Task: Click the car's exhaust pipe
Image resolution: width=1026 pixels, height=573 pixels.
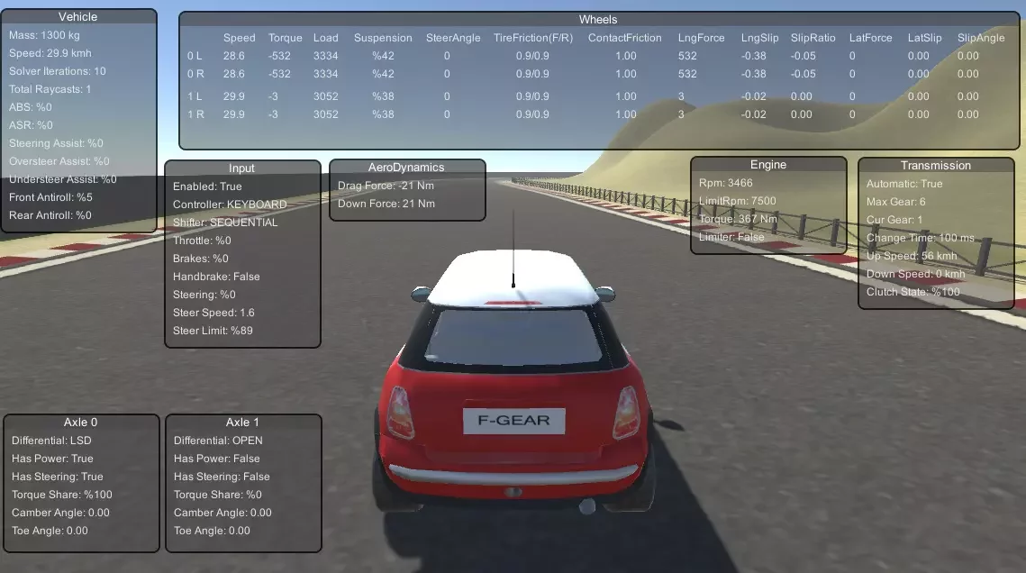Action: pos(587,505)
